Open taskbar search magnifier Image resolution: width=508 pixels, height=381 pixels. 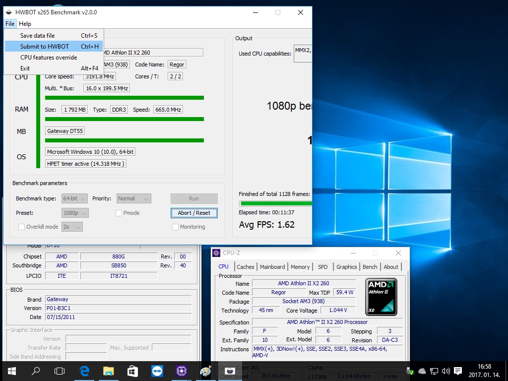pos(36,371)
